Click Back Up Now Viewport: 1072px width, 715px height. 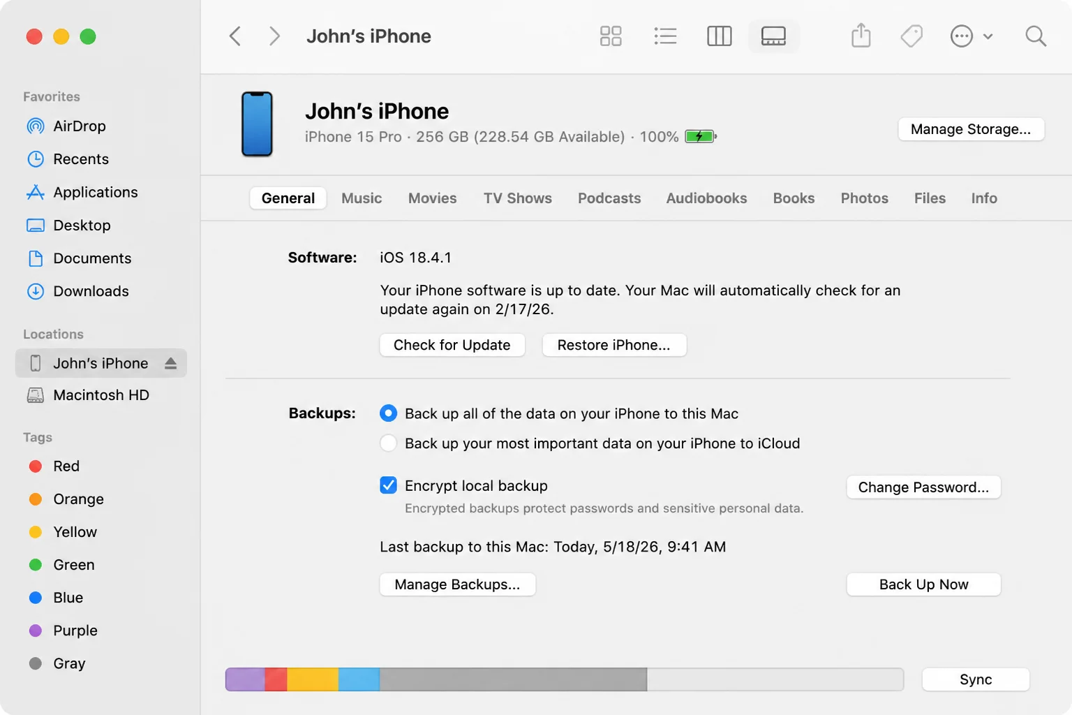[x=923, y=584]
